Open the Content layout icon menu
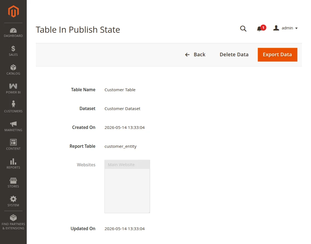The width and height of the screenshot is (311, 244). click(x=13, y=142)
